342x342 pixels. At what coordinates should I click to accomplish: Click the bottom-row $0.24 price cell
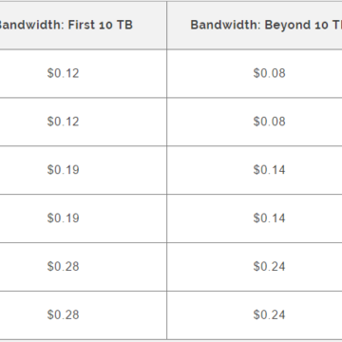point(269,314)
